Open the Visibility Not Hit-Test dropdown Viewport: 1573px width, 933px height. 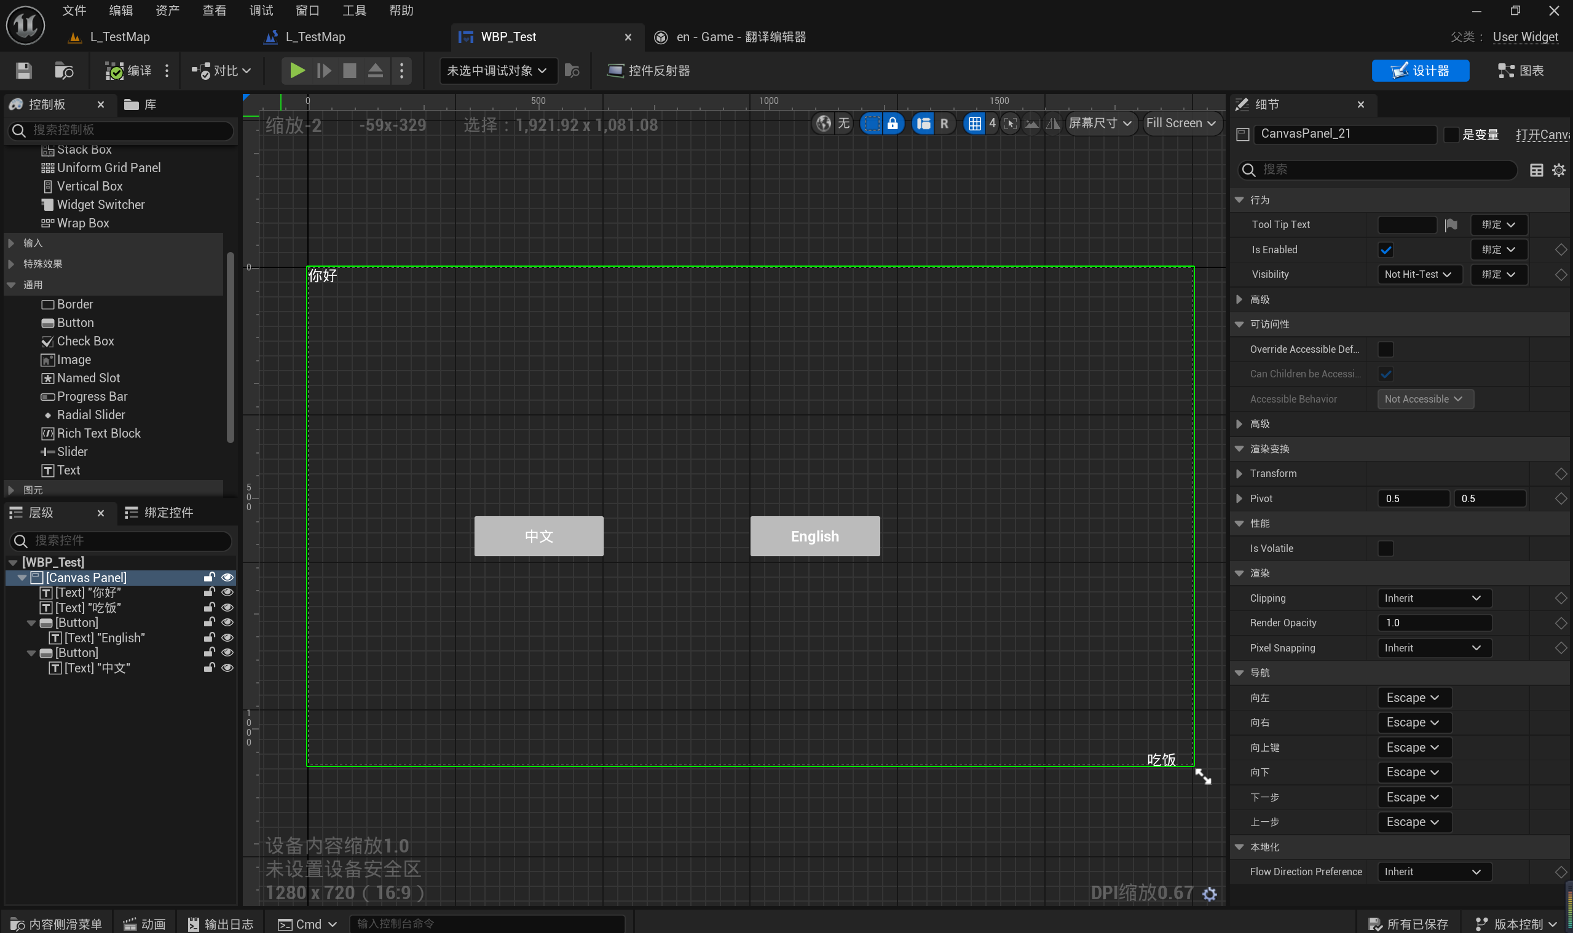pos(1418,274)
